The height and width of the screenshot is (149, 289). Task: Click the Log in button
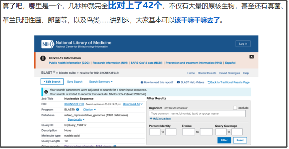tap(243, 44)
